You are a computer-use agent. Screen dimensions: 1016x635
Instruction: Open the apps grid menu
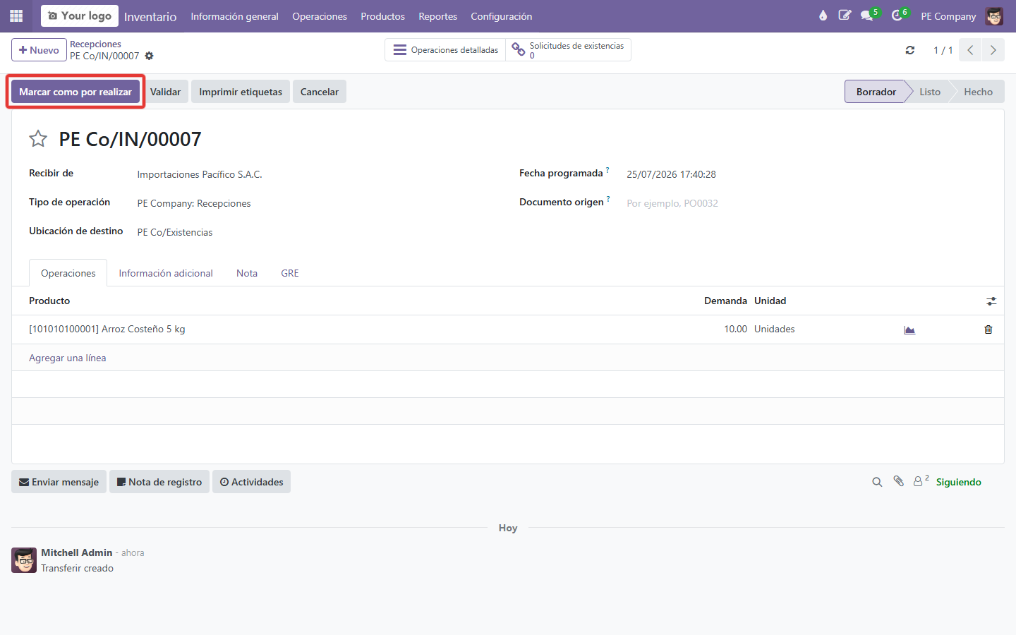[16, 16]
